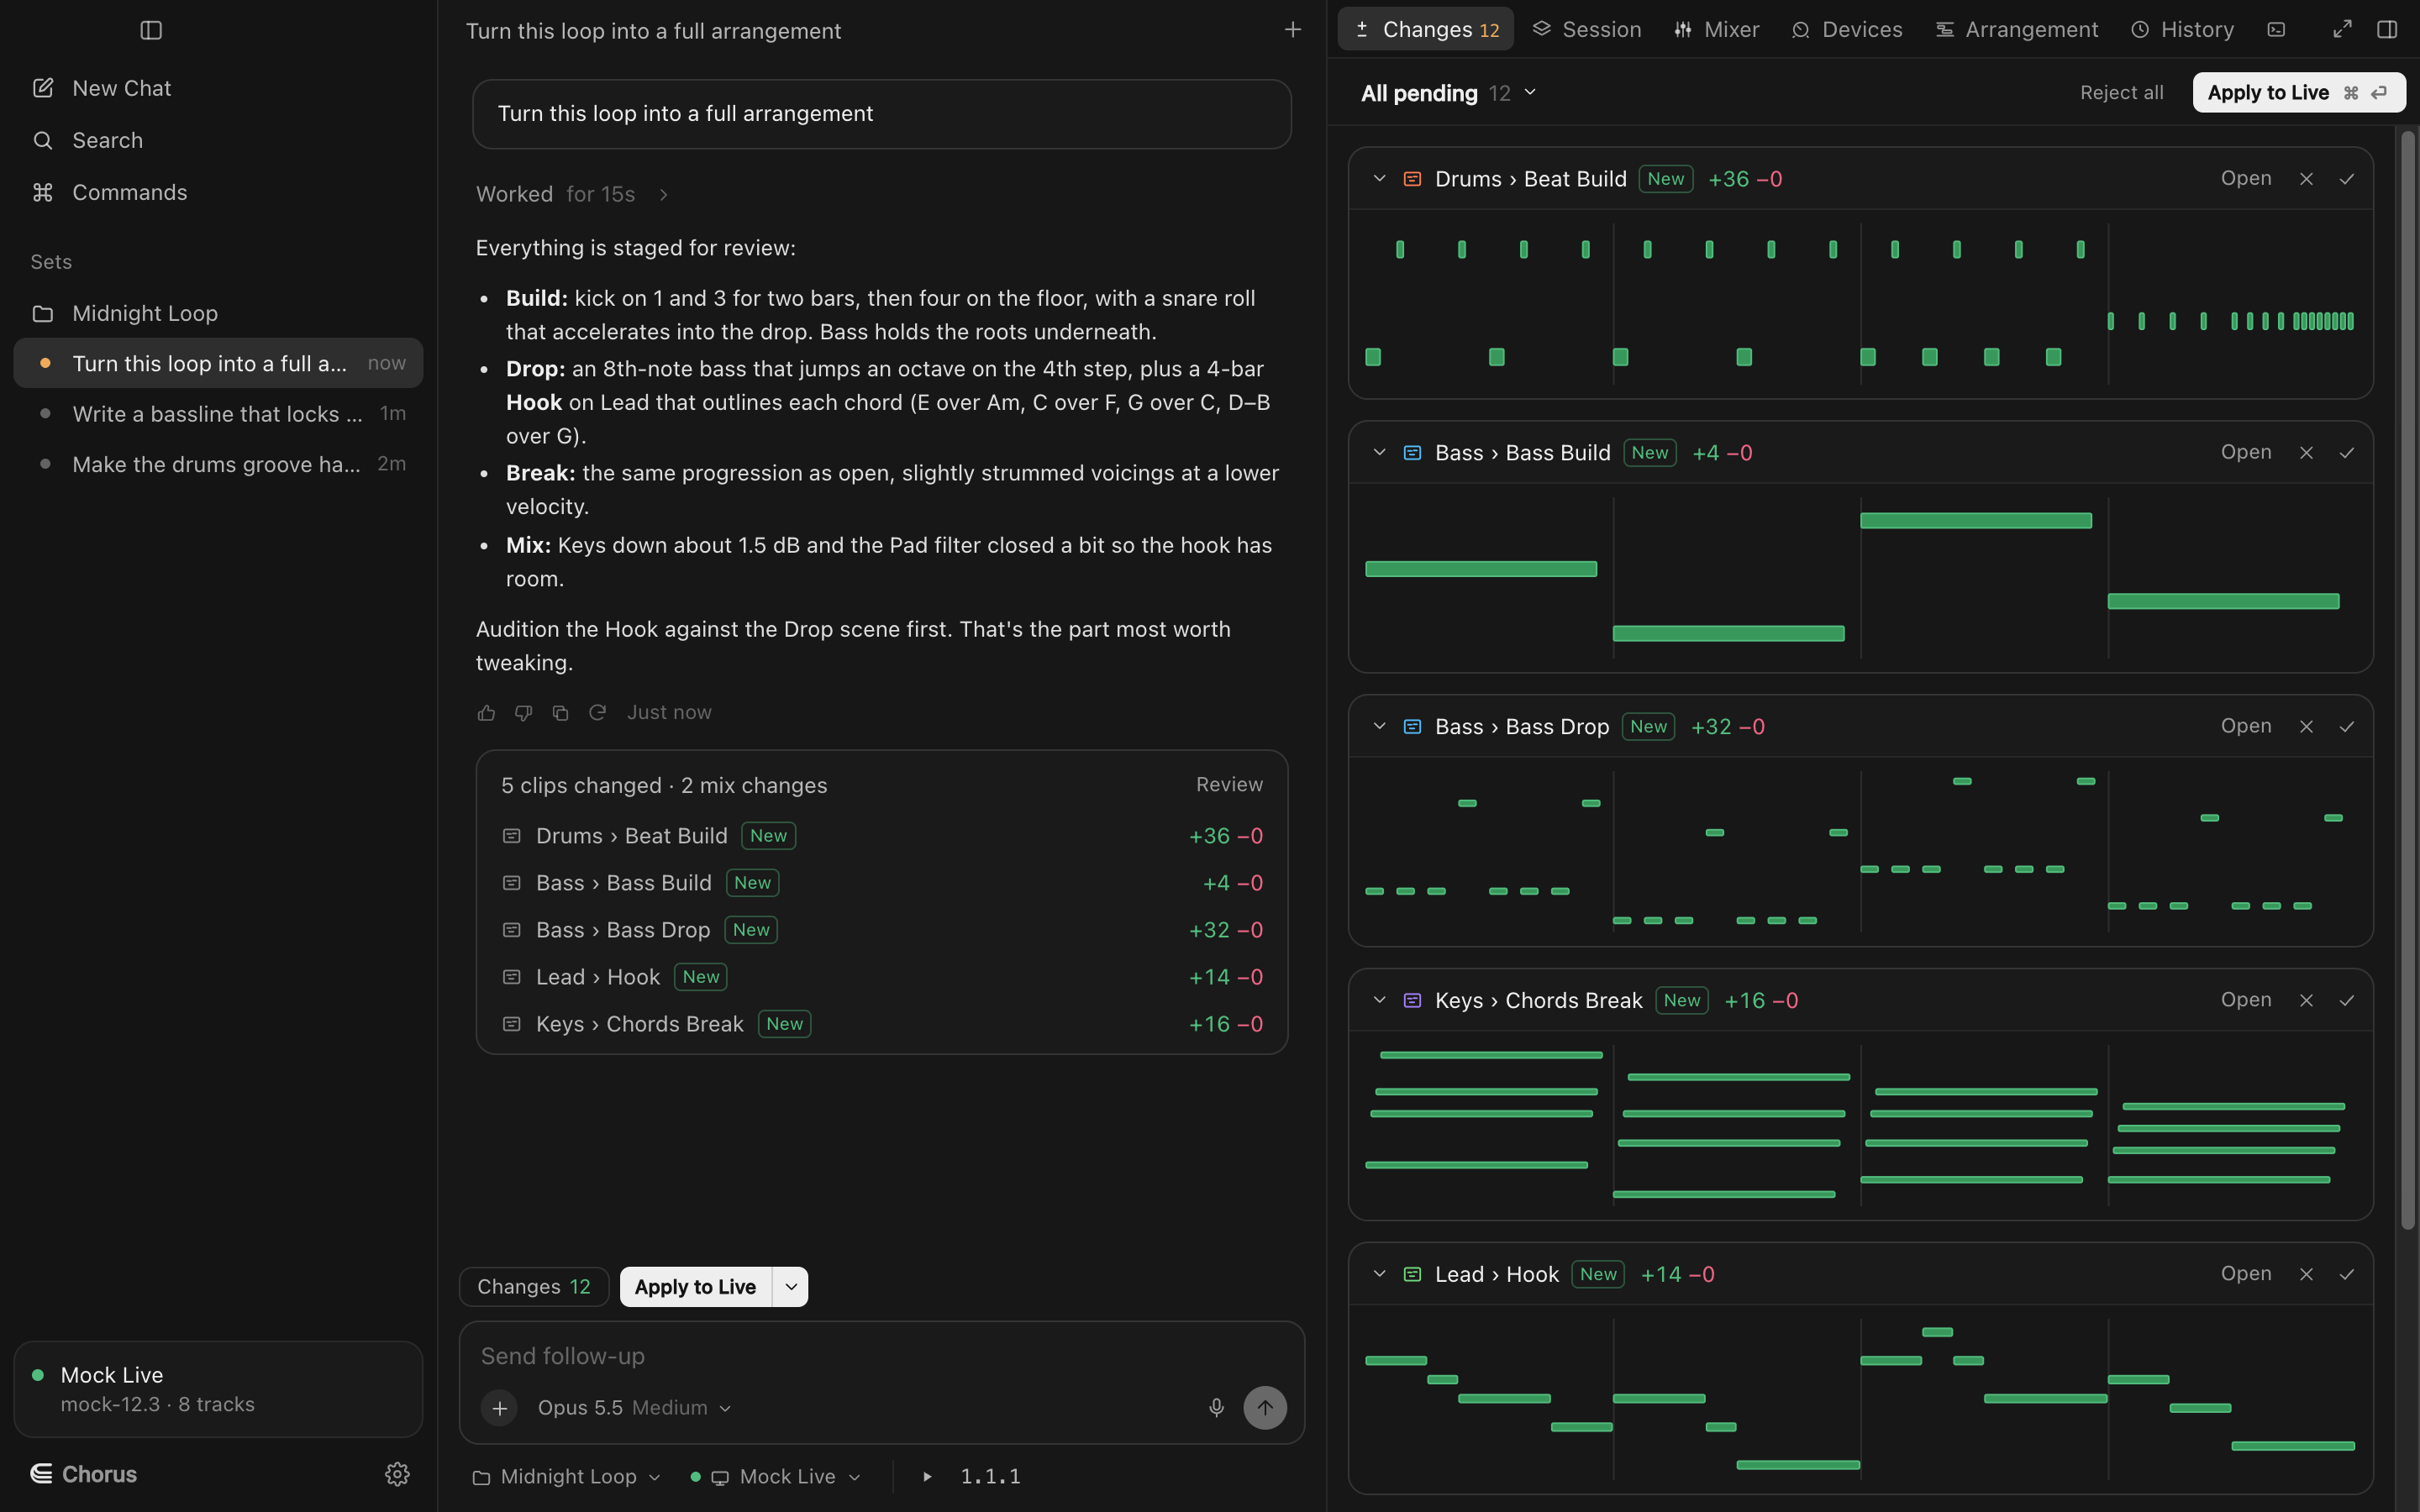
Task: Open Search in the sidebar
Action: tap(218, 140)
